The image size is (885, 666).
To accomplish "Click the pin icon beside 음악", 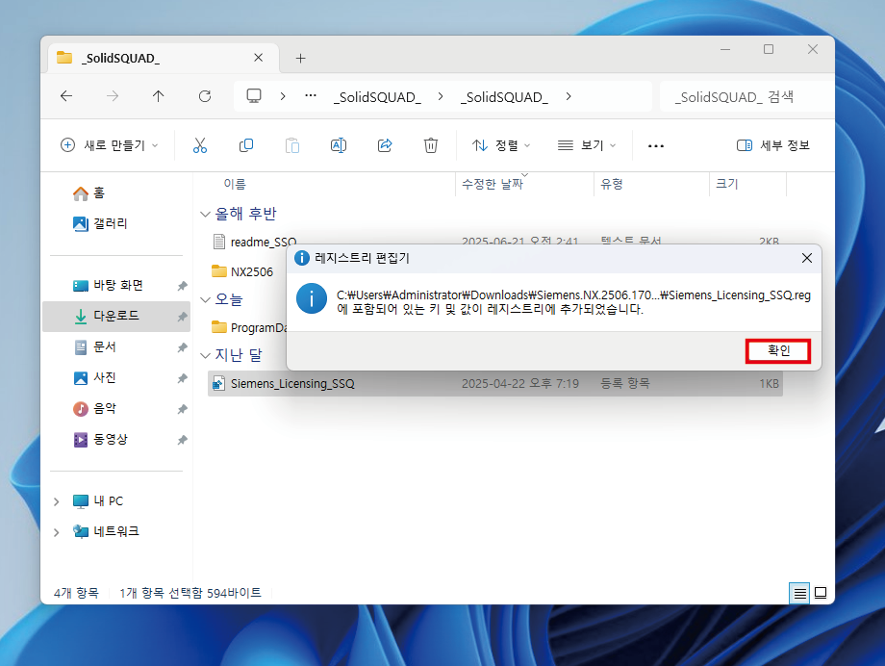I will (x=182, y=409).
